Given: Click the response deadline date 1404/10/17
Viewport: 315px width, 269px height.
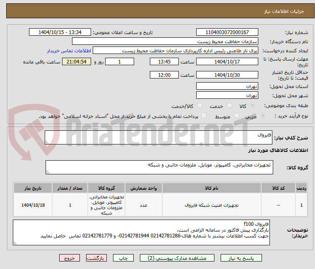Looking at the screenshot, I should tap(227, 62).
